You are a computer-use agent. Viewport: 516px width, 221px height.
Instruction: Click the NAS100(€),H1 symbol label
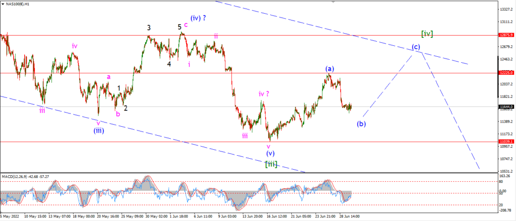tap(18, 5)
